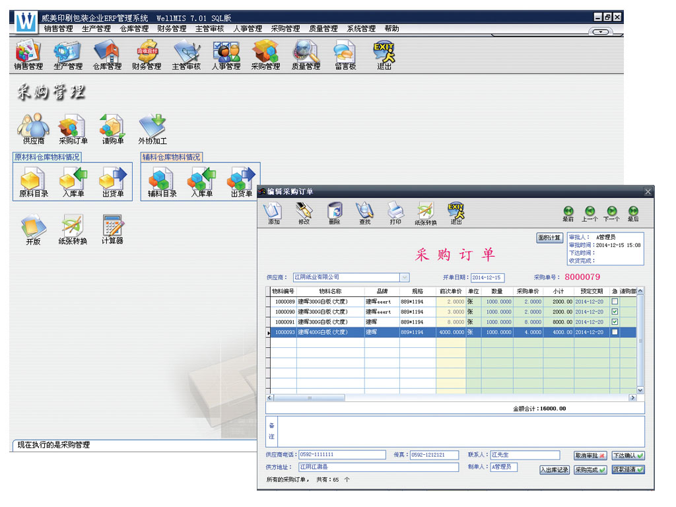The height and width of the screenshot is (507, 676).
Task: Click the 备注 remarks text area
Action: click(461, 431)
